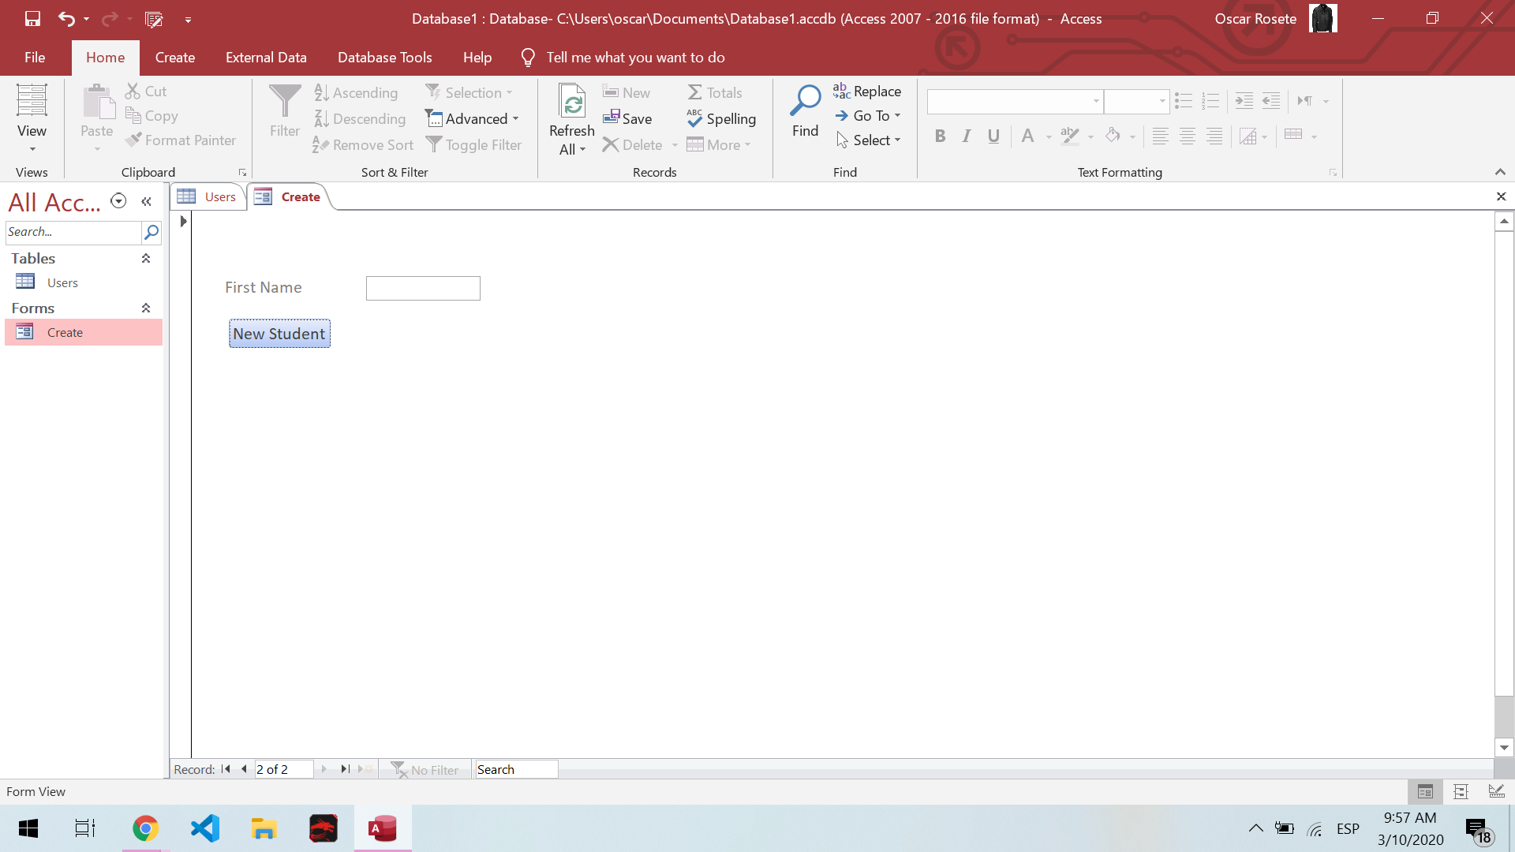Collapse the Tables group in navigation pane

(146, 259)
